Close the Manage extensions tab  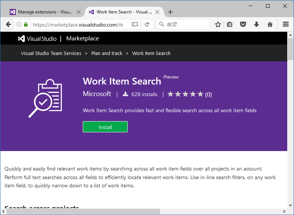pyautogui.click(x=79, y=12)
